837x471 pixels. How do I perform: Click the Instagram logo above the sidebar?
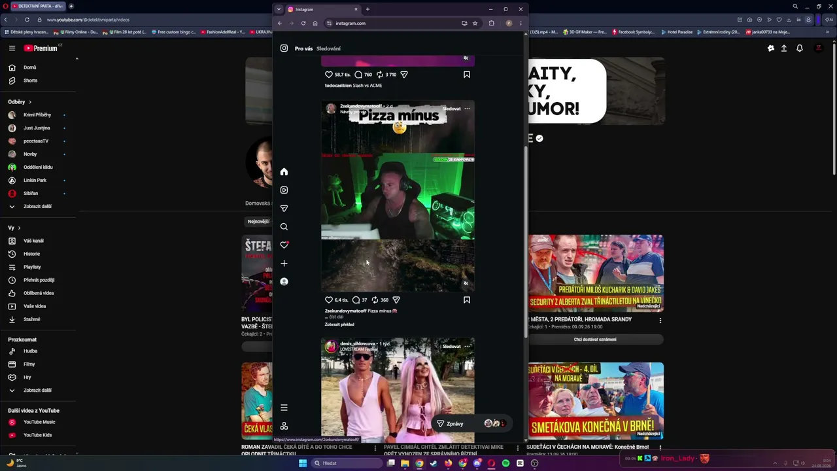[284, 48]
